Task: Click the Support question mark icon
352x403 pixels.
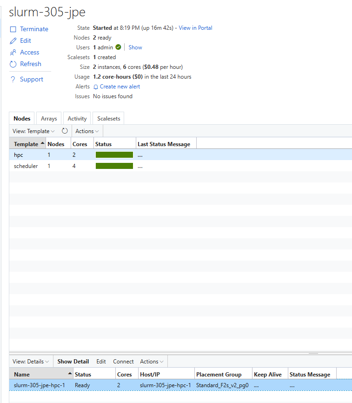Action: coord(13,80)
